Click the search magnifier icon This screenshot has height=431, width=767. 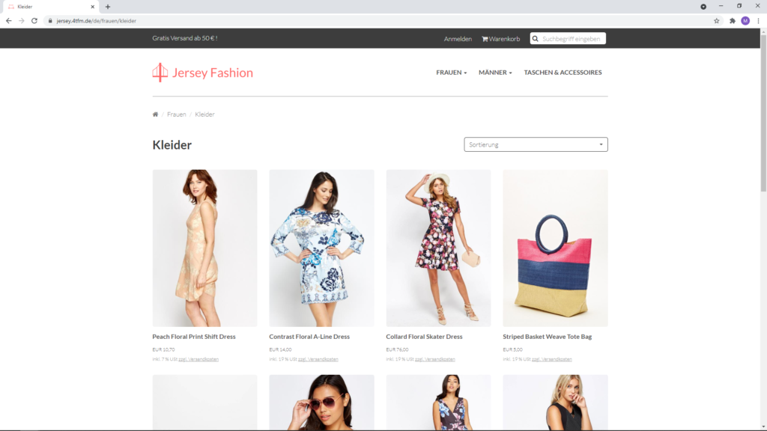[x=536, y=38]
